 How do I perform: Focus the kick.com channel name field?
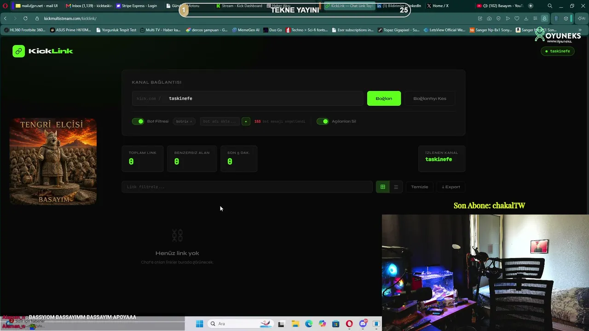pyautogui.click(x=248, y=98)
